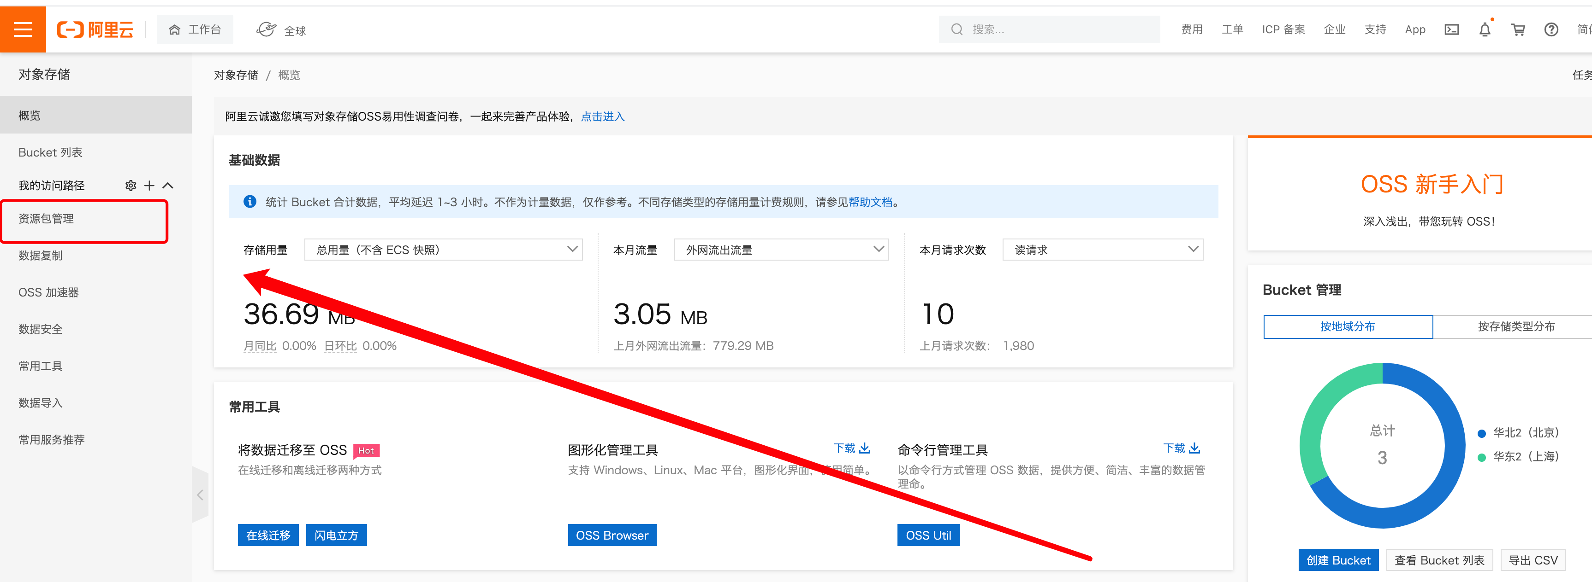Open the 支持 menu
1592x582 pixels.
[1375, 29]
